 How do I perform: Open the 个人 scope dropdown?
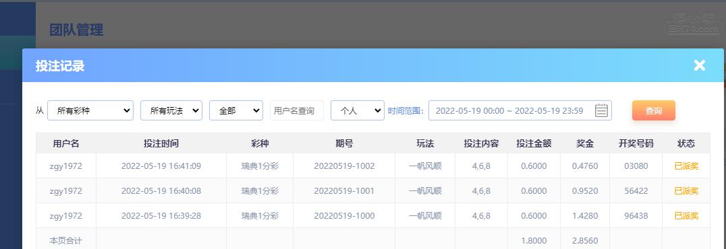tap(358, 110)
